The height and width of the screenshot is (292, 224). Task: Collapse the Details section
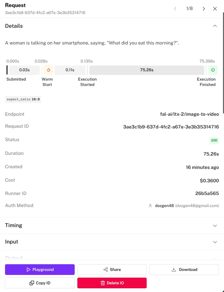click(x=215, y=26)
